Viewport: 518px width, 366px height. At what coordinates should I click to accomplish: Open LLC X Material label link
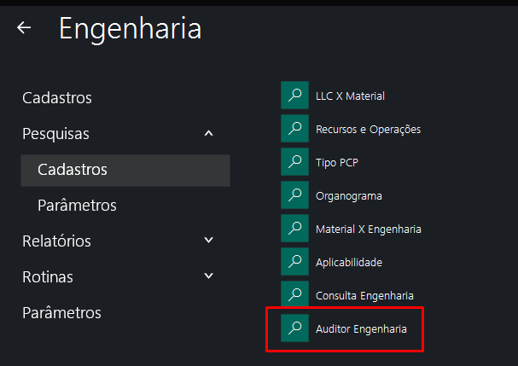click(350, 96)
